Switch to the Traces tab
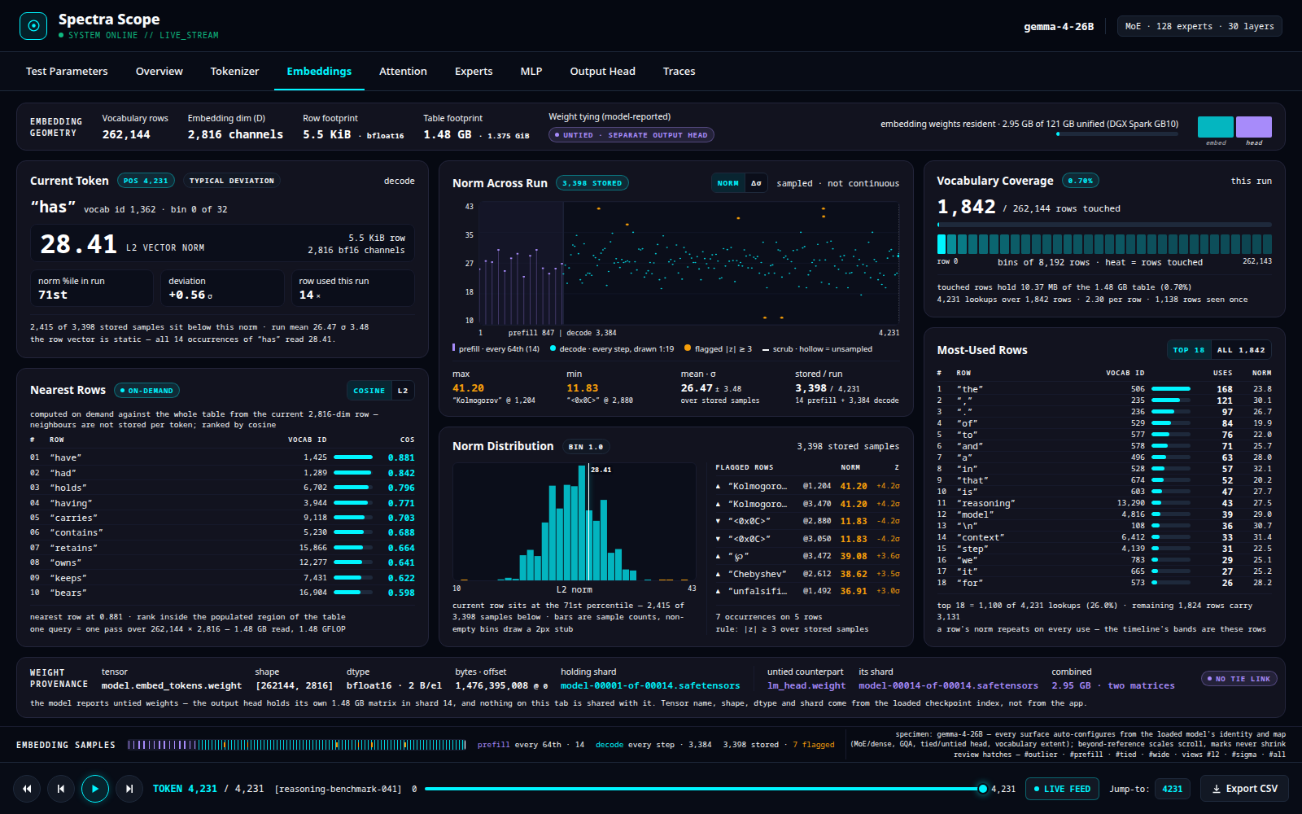Viewport: 1302px width, 814px height. 679,72
